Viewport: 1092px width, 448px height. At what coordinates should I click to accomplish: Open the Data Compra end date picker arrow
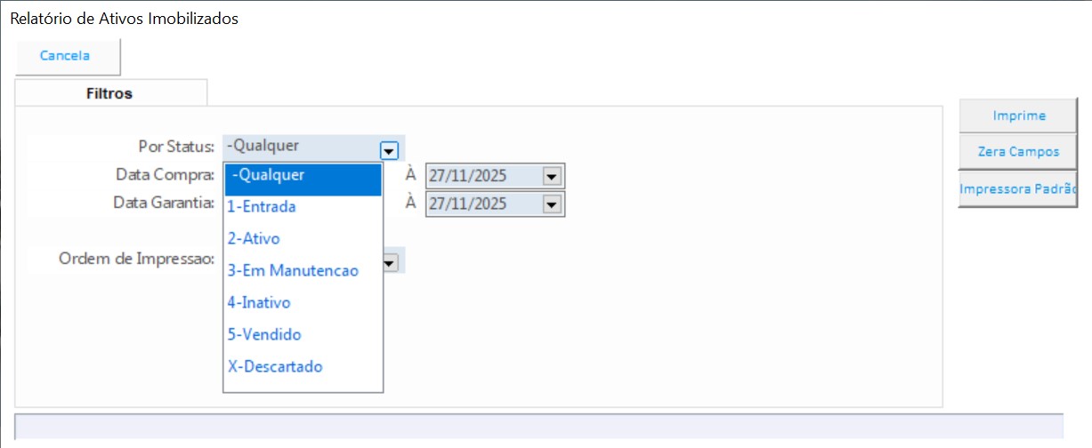point(552,177)
